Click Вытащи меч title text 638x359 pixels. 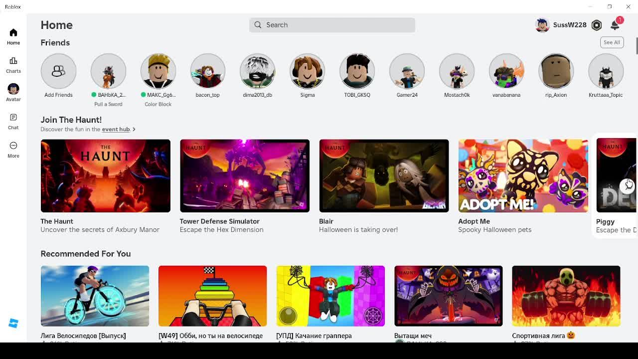point(413,336)
